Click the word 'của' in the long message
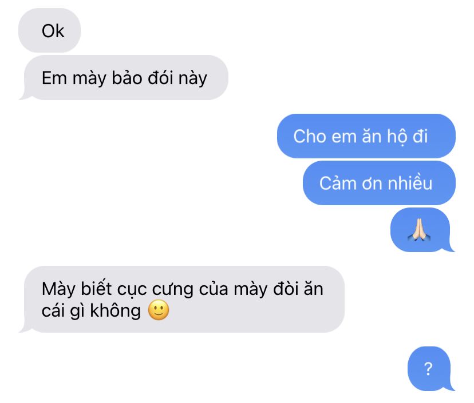This screenshot has width=474, height=403. point(214,288)
